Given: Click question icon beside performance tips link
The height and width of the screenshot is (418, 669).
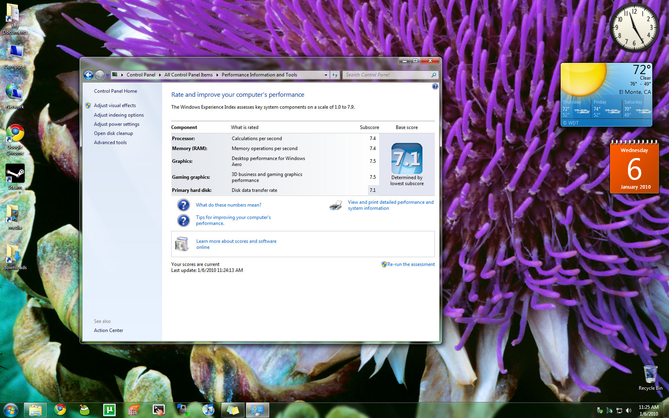Looking at the screenshot, I should coord(183,220).
